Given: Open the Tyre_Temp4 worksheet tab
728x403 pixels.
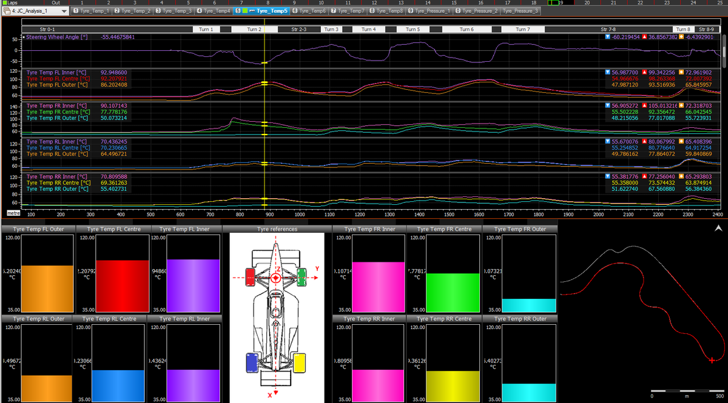Looking at the screenshot, I should click(x=214, y=11).
